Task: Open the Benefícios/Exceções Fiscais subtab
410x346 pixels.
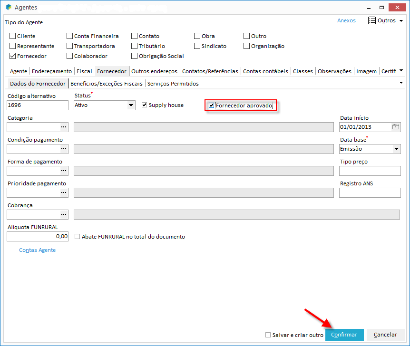Action: 107,84
